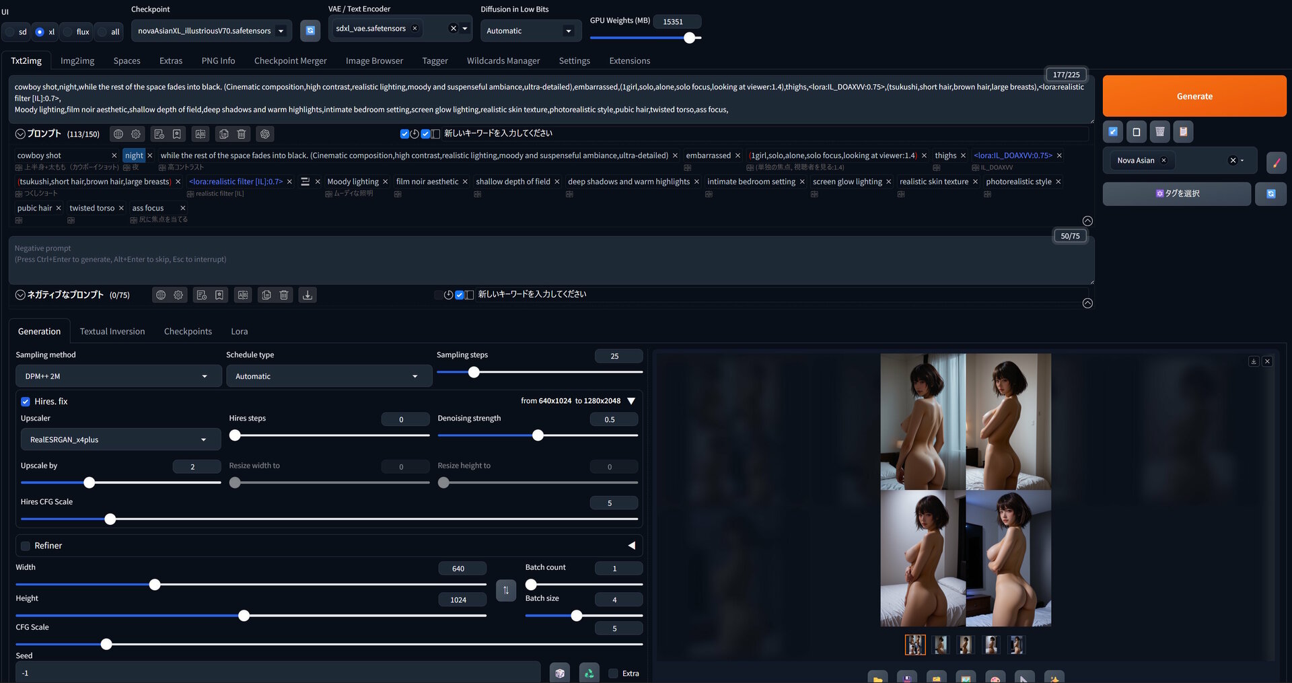Click the recycle reuse seed icon
This screenshot has height=683, width=1292.
[x=589, y=673]
